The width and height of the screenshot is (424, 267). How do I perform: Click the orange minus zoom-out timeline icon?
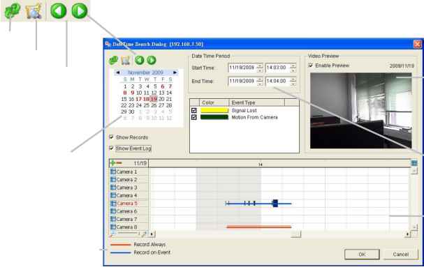click(x=119, y=163)
